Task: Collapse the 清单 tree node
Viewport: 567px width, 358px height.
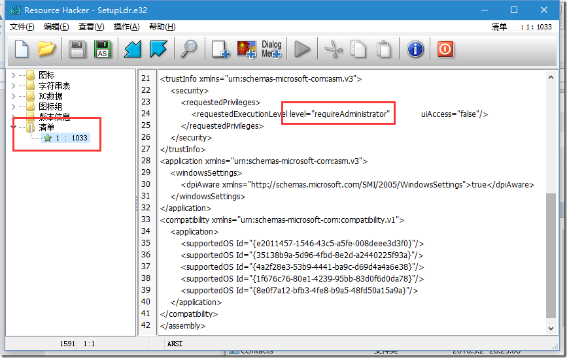Action: point(13,127)
